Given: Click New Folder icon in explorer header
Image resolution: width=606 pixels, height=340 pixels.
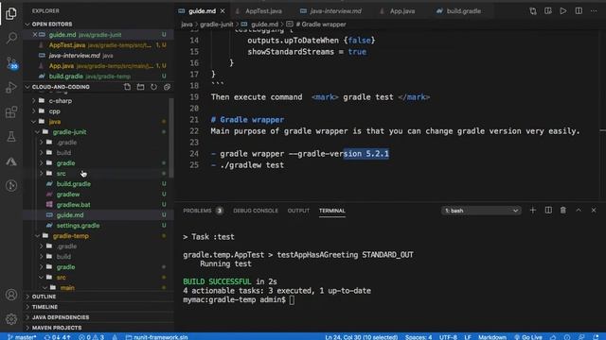Looking at the screenshot, I should pyautogui.click(x=141, y=87).
